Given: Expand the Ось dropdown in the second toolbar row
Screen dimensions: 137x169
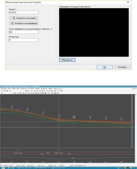Looking at the screenshot, I should coord(12,93).
